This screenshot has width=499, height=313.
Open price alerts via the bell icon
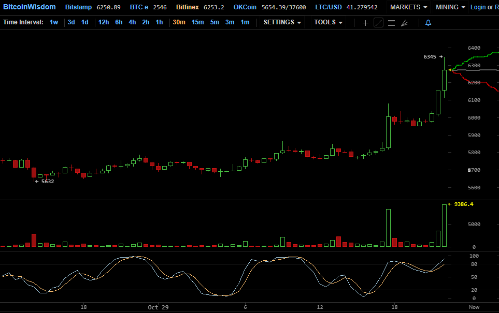[x=428, y=23]
